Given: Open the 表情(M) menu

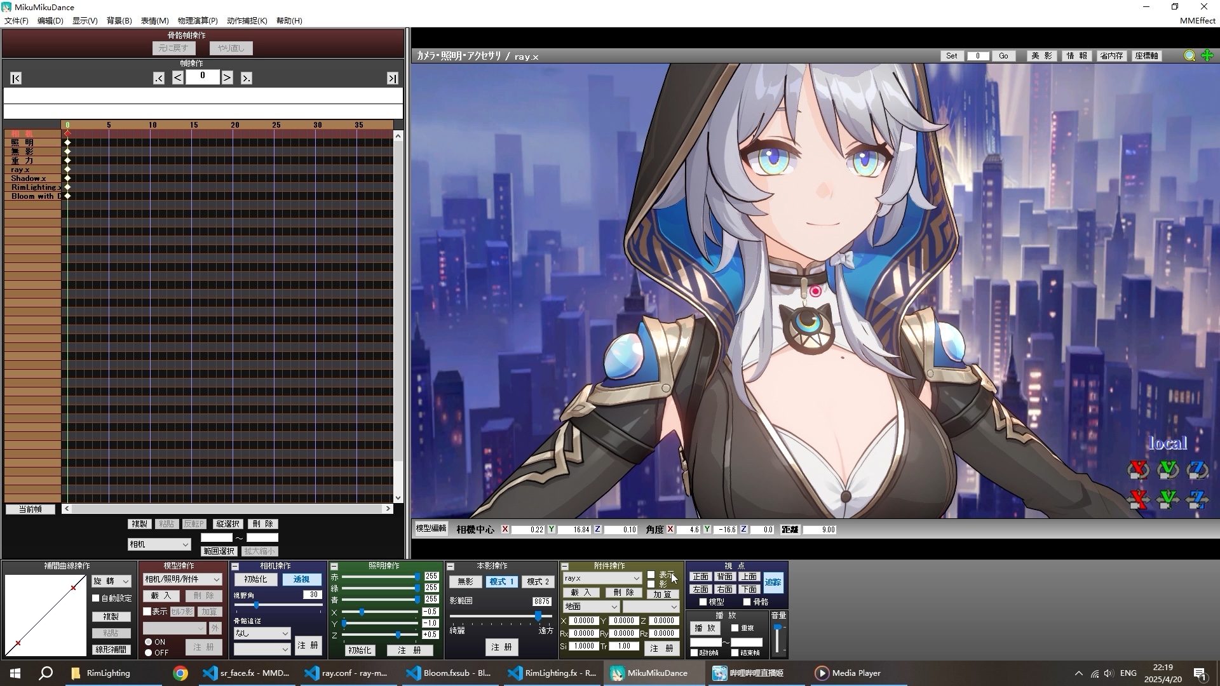Looking at the screenshot, I should click(154, 21).
